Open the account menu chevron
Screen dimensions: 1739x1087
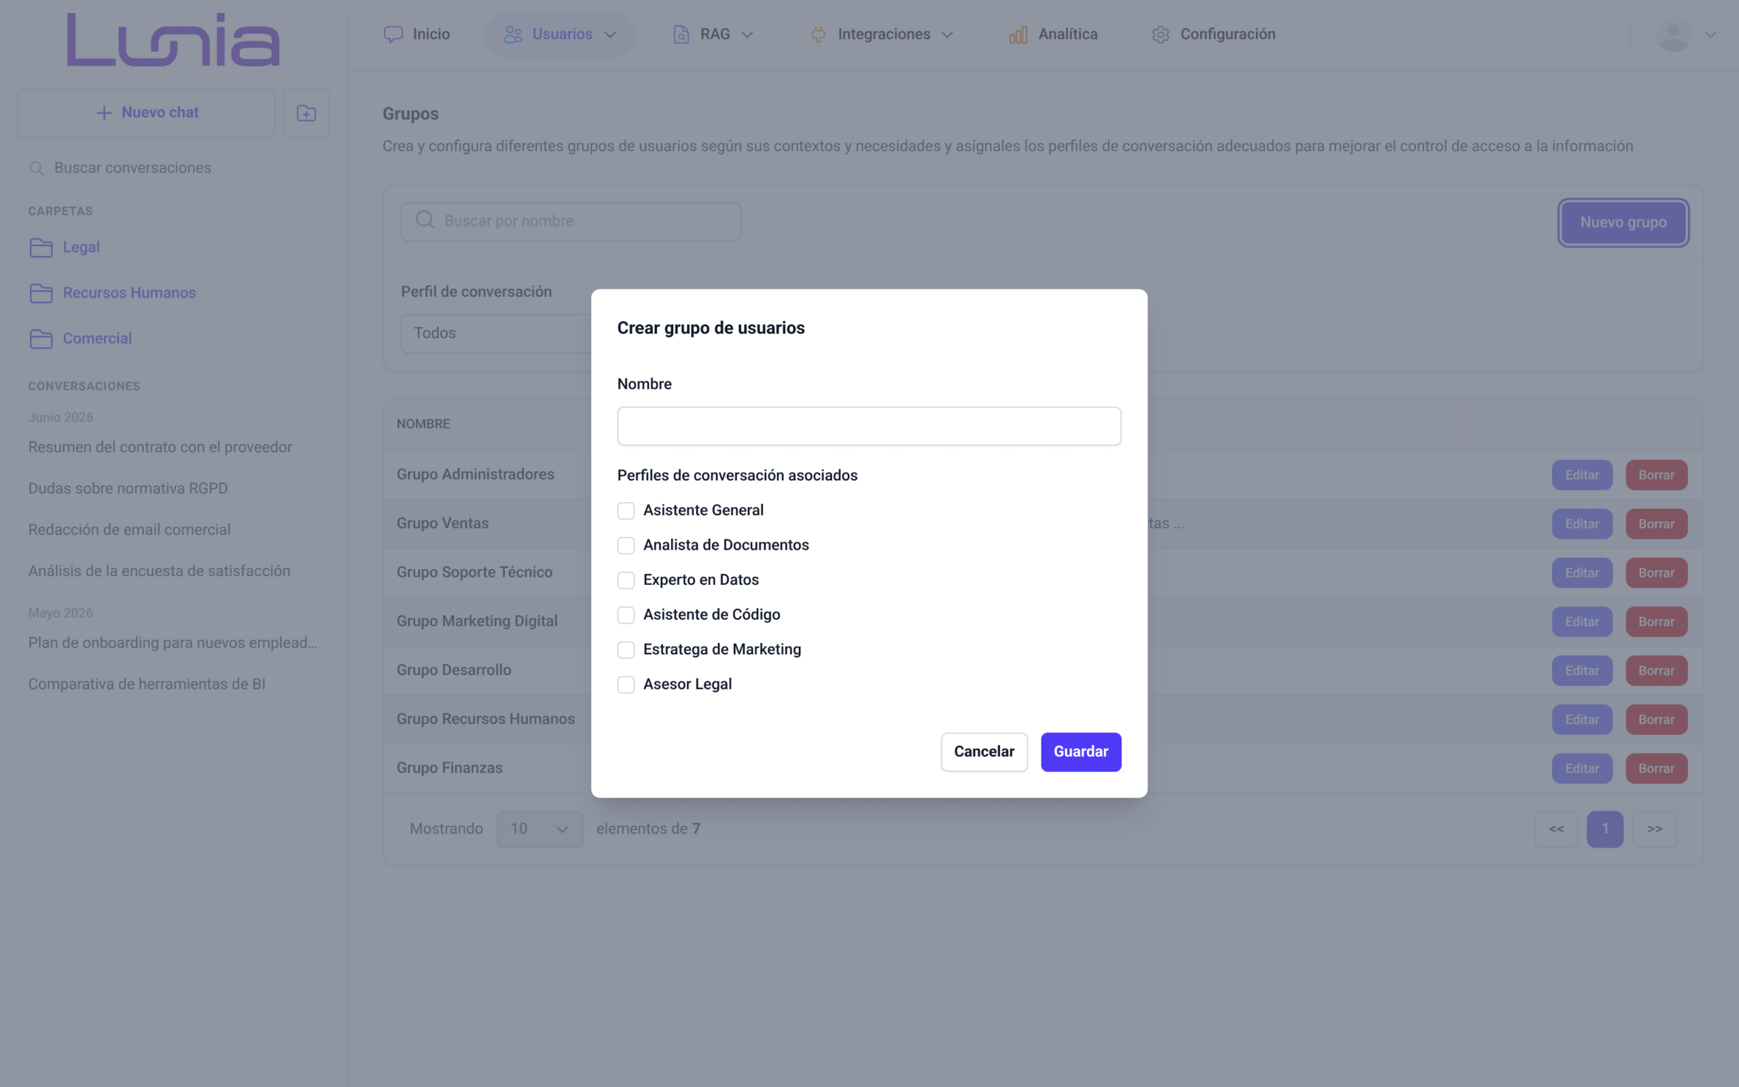coord(1711,35)
